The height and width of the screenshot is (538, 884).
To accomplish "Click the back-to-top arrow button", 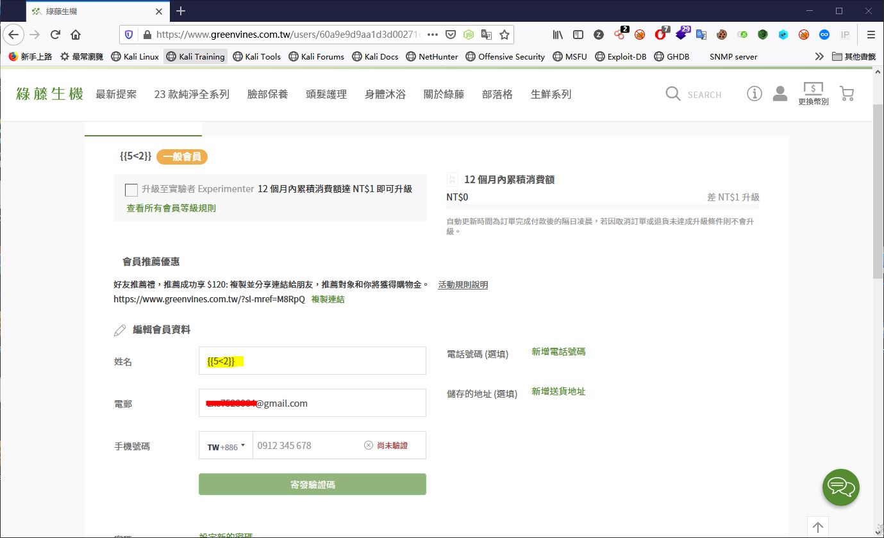I will (818, 527).
